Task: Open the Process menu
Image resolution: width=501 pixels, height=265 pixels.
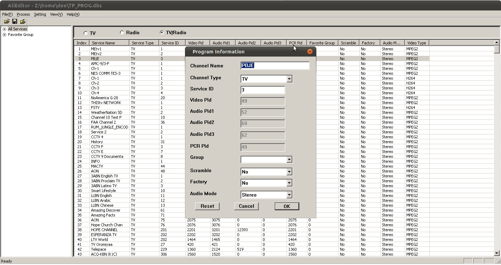Action: pyautogui.click(x=23, y=14)
